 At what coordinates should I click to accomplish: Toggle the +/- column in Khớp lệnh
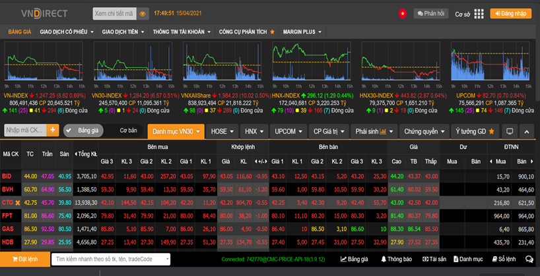point(261,161)
